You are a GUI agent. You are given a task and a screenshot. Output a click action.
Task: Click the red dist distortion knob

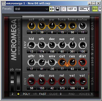82,62
